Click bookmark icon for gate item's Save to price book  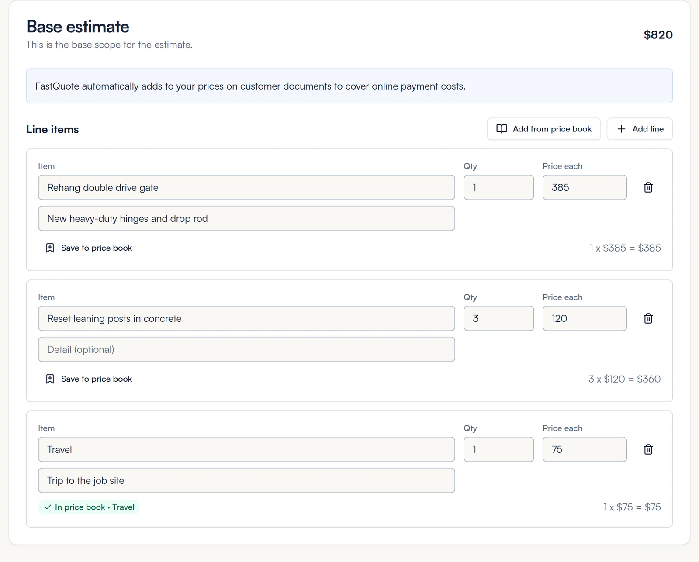pyautogui.click(x=50, y=248)
